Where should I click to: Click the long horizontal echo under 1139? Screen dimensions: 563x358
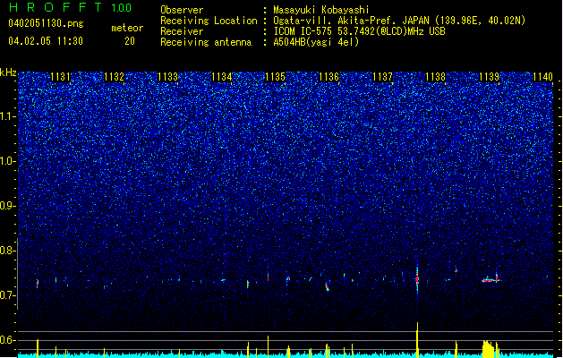[x=490, y=280]
